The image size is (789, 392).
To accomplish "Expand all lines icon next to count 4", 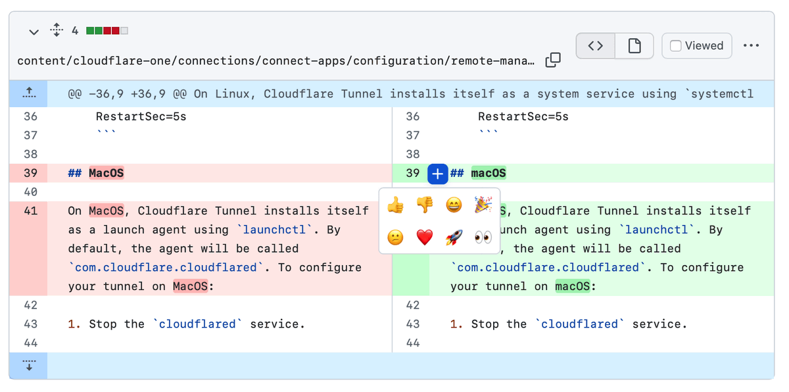I will 57,30.
